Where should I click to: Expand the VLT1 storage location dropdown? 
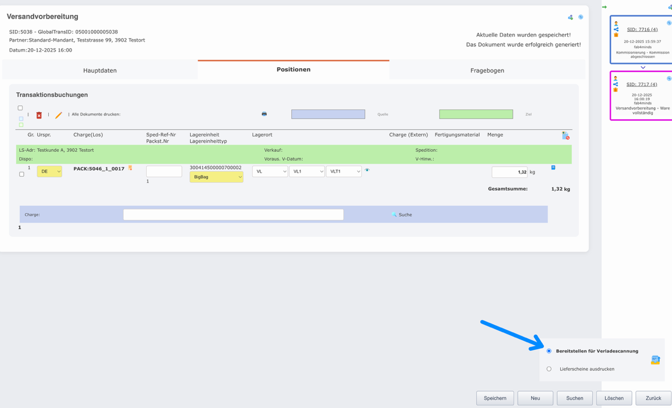(x=344, y=171)
